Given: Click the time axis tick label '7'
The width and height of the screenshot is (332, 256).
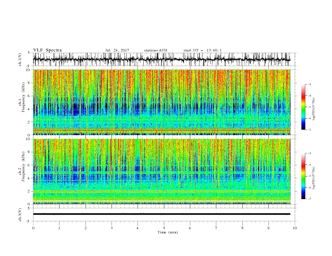Looking at the screenshot, I should pyautogui.click(x=216, y=228).
